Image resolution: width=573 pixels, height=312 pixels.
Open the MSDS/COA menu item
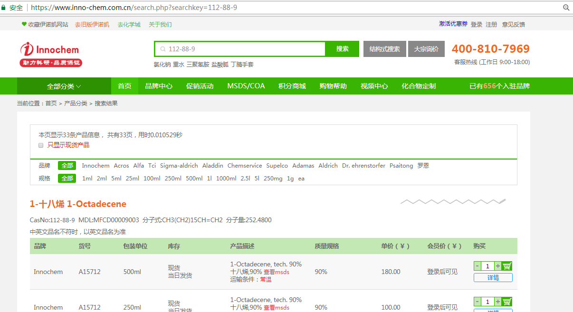(246, 86)
